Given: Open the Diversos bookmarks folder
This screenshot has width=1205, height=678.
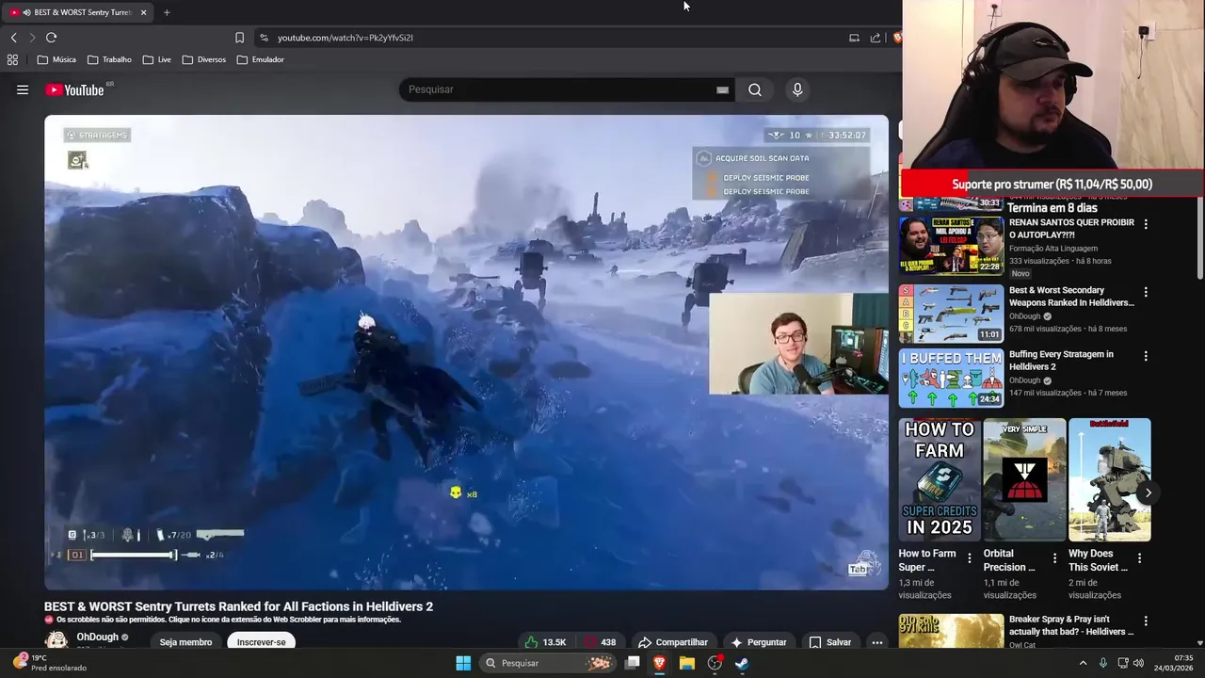Looking at the screenshot, I should pos(203,59).
